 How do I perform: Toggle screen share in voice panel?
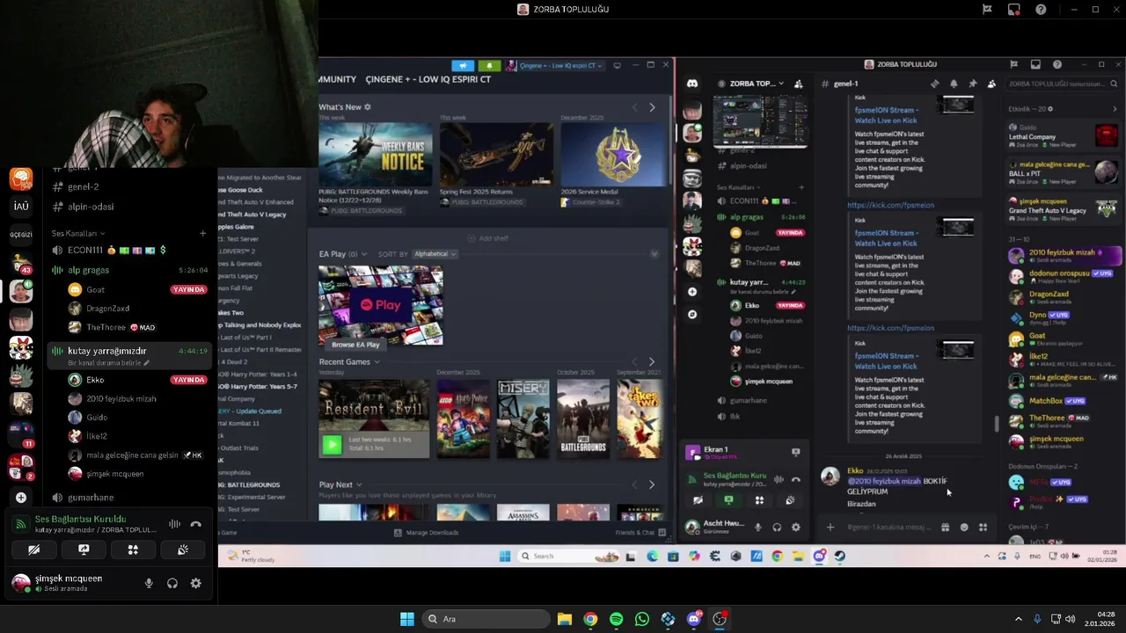[x=84, y=549]
